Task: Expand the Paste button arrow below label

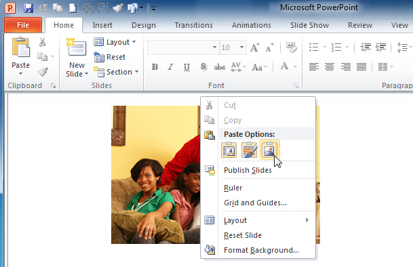Action: (x=20, y=74)
